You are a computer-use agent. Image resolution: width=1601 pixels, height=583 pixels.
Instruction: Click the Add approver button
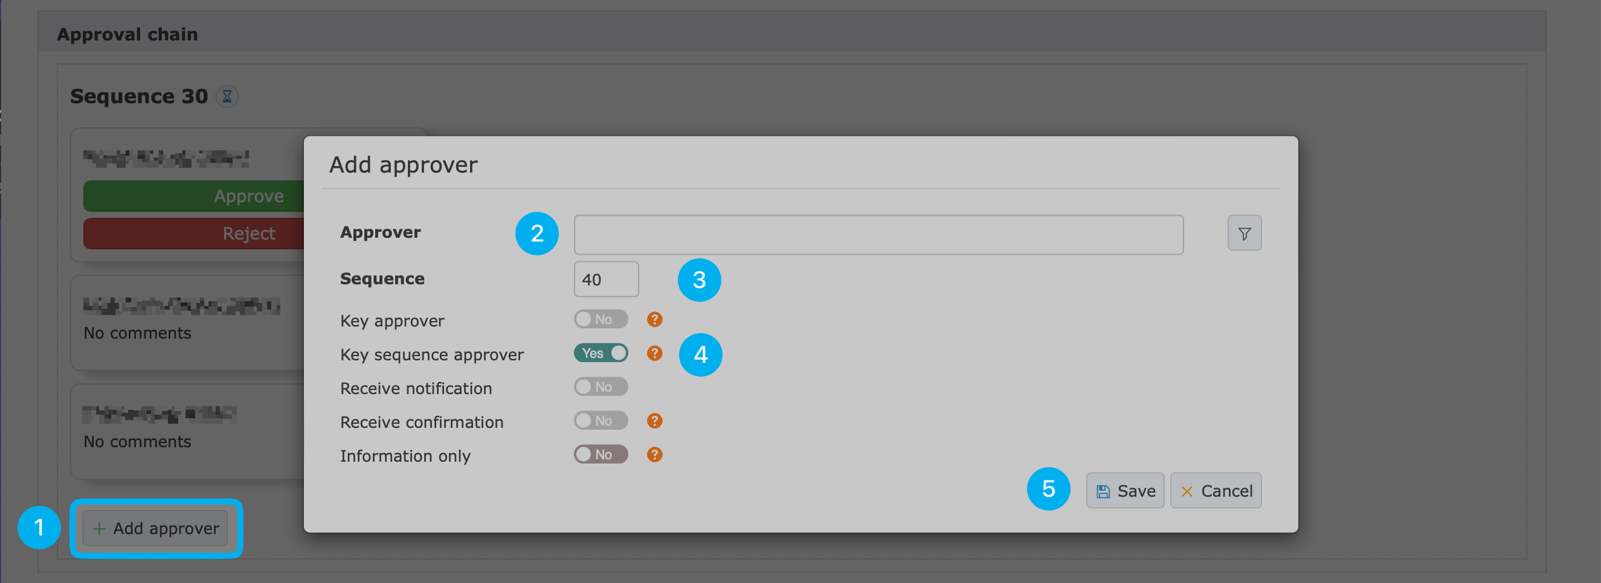coord(155,528)
